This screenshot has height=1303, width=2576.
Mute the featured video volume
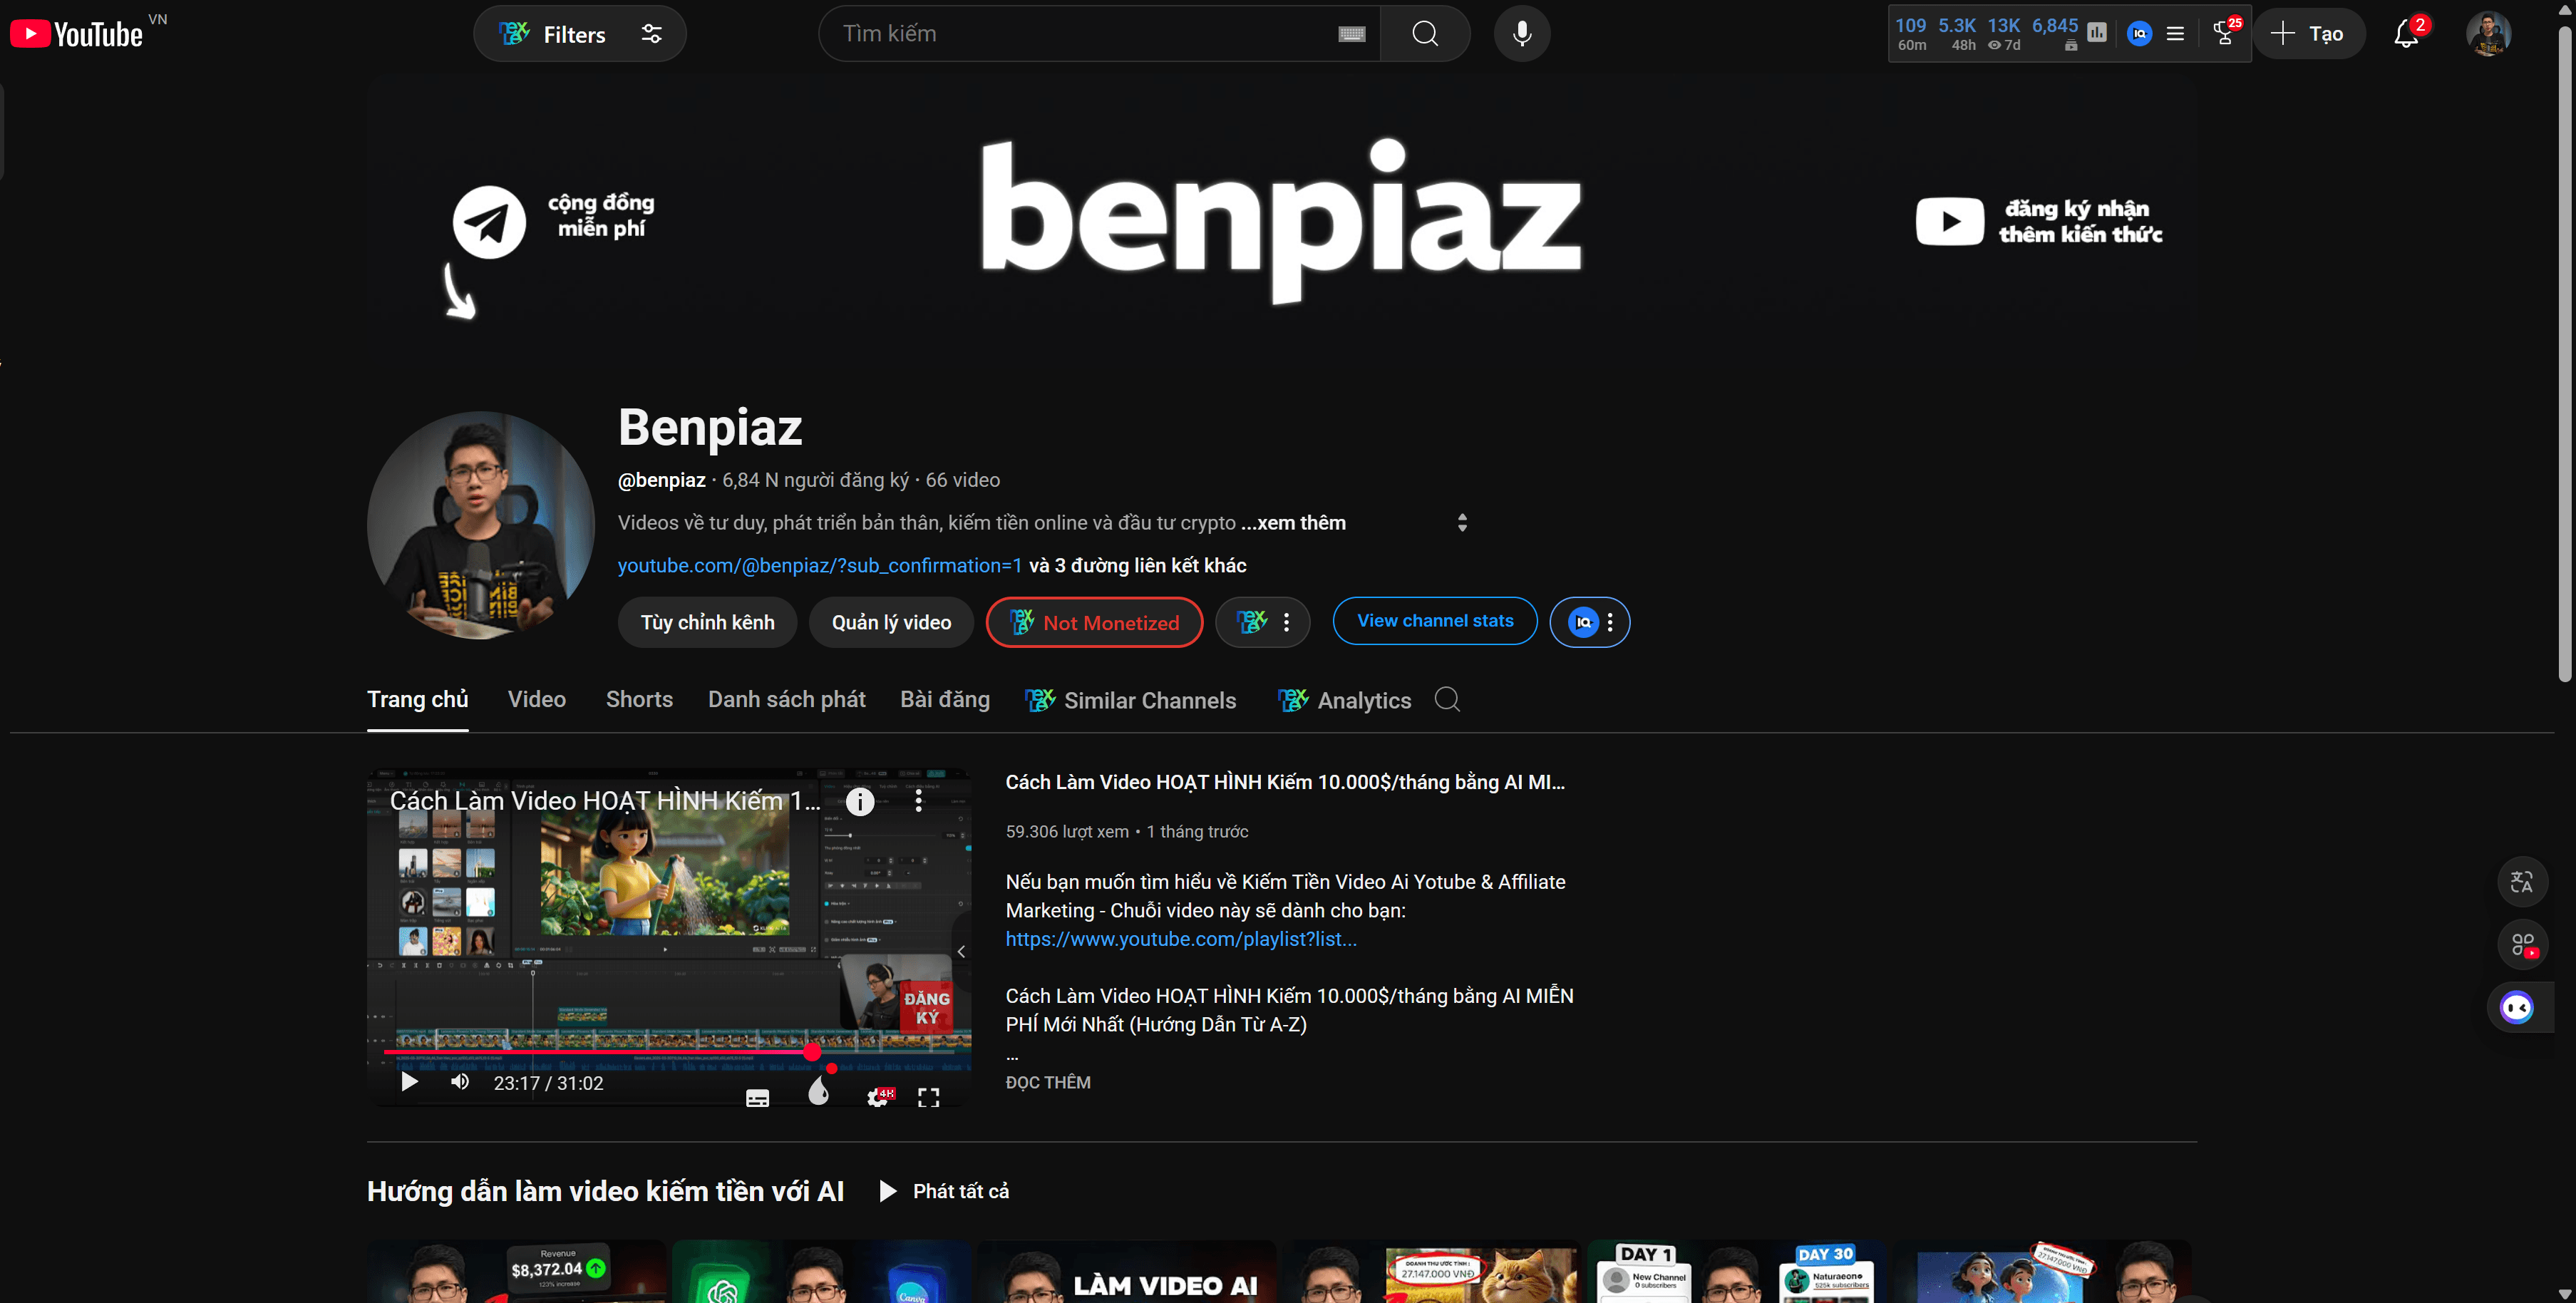[x=460, y=1082]
